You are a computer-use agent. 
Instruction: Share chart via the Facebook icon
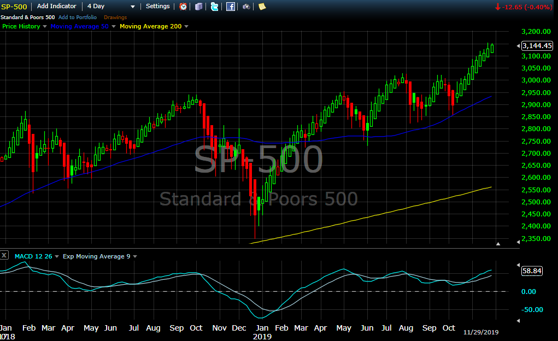pos(231,7)
